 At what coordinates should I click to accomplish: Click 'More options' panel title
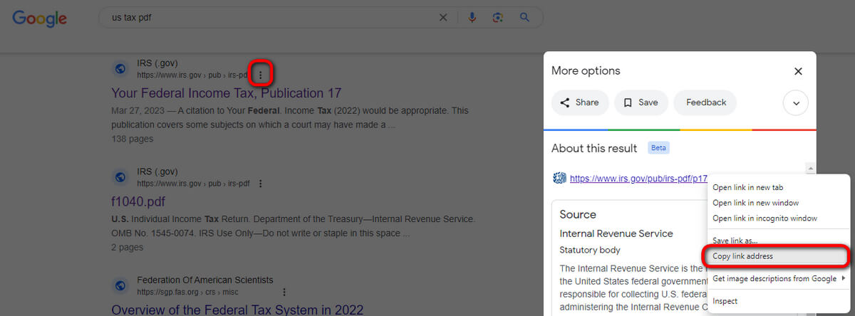click(586, 71)
